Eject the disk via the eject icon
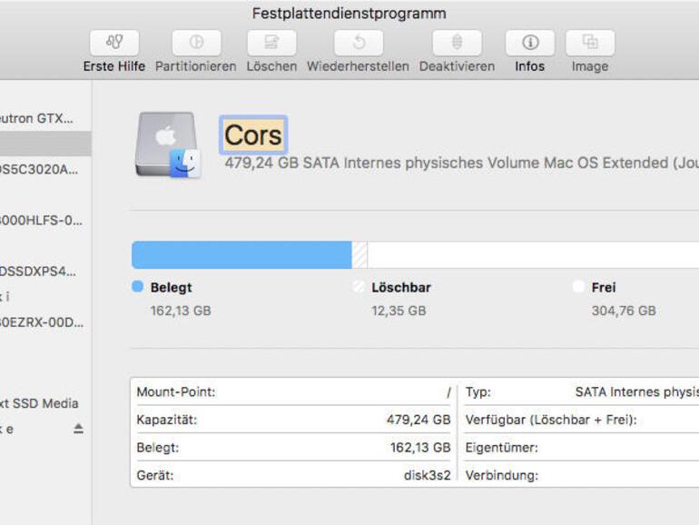699x525 pixels. [79, 429]
